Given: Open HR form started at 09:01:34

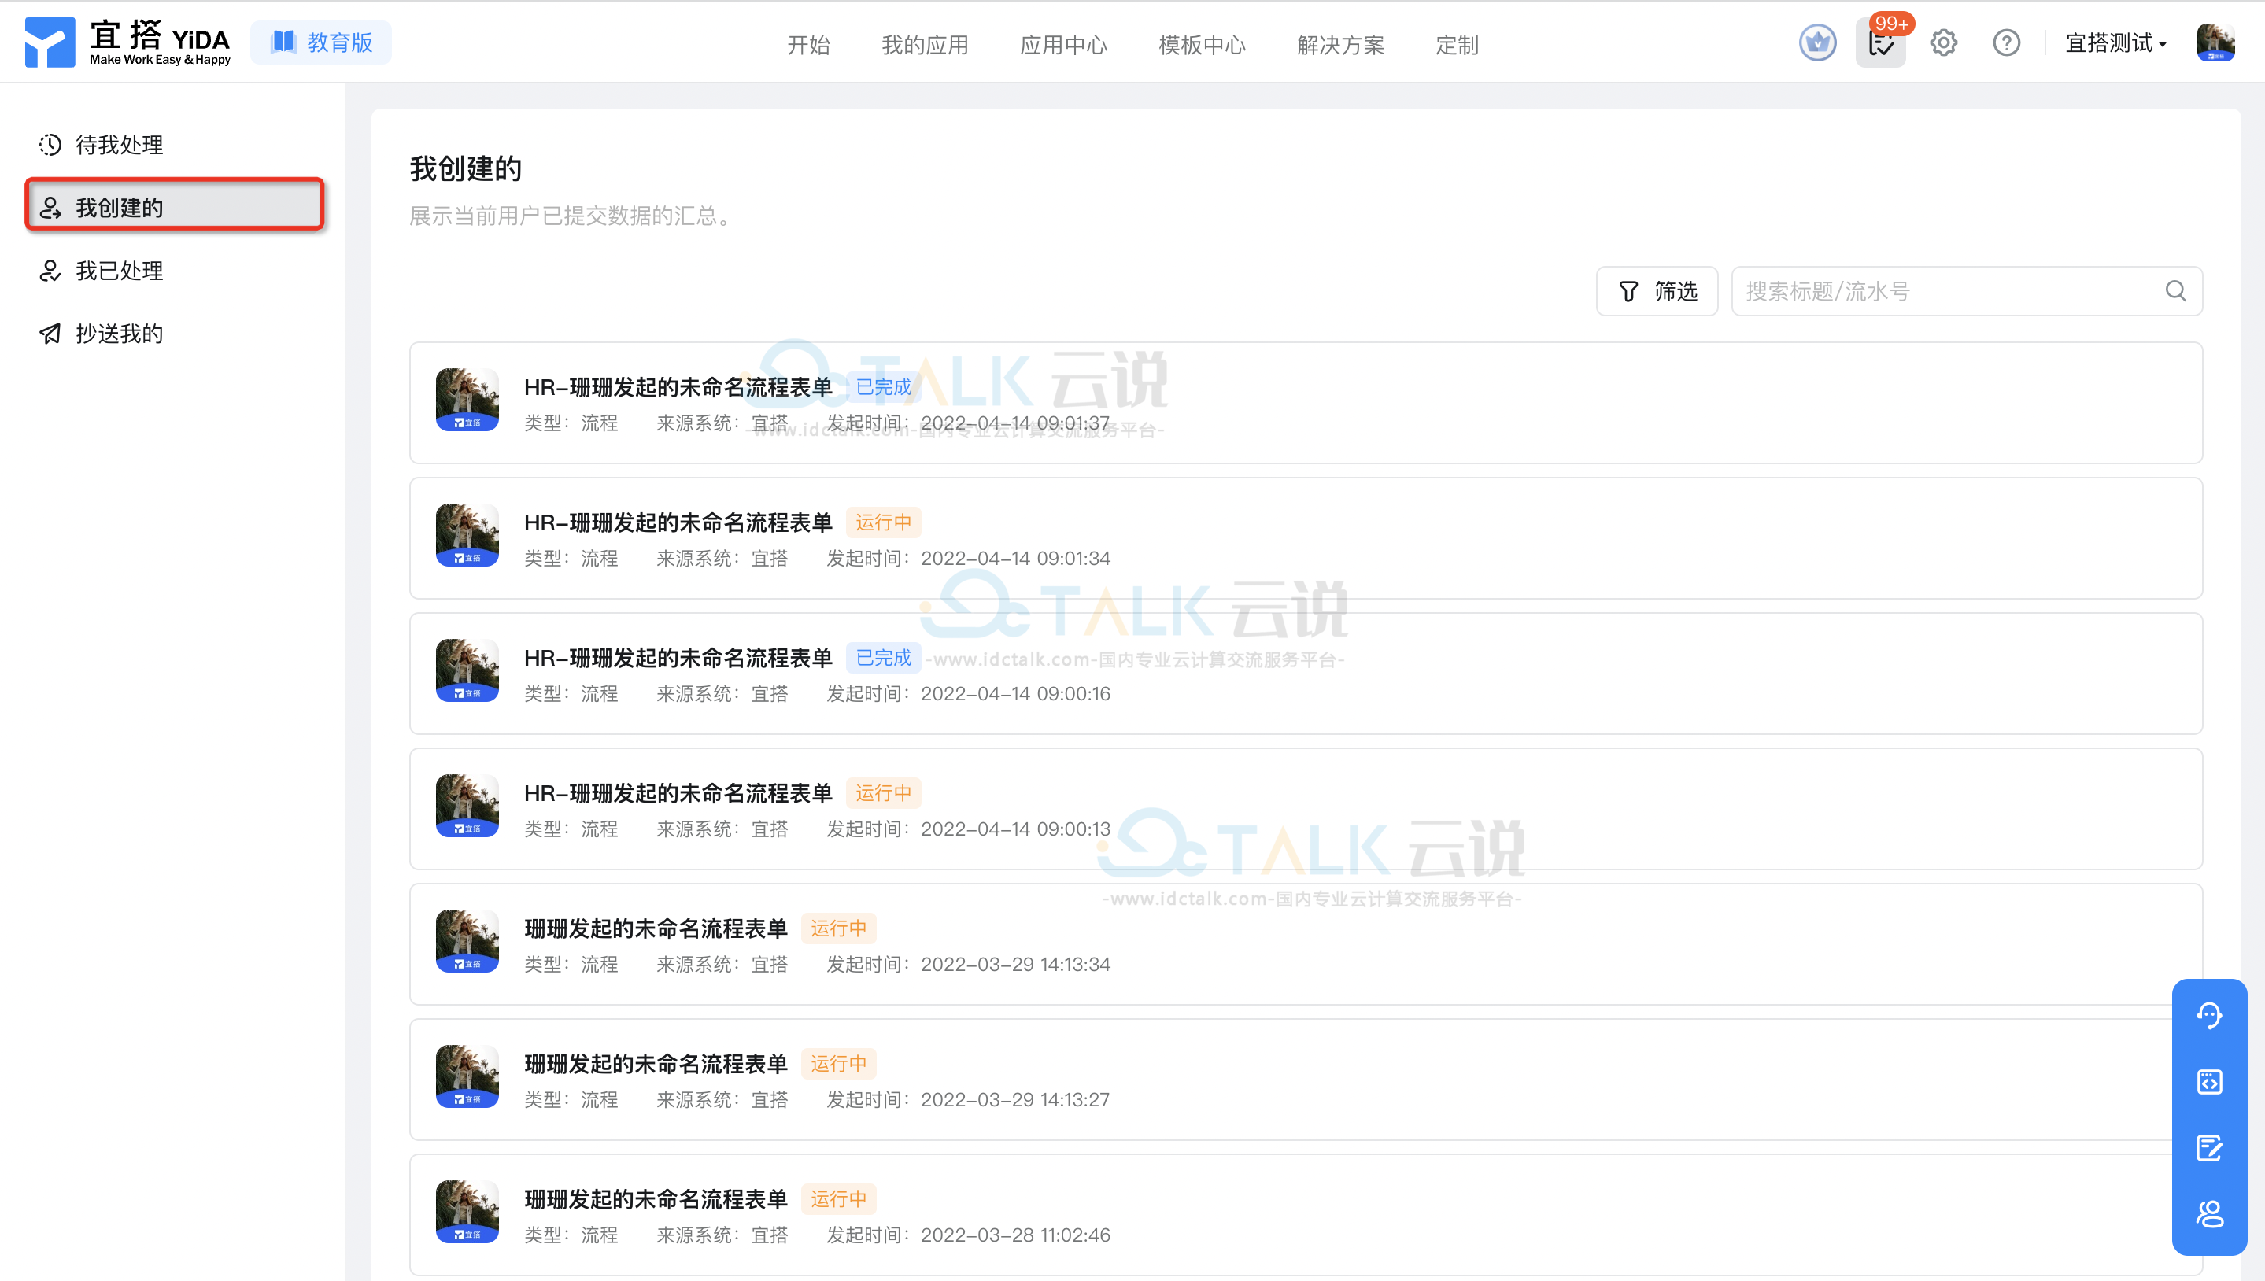Looking at the screenshot, I should point(1306,538).
